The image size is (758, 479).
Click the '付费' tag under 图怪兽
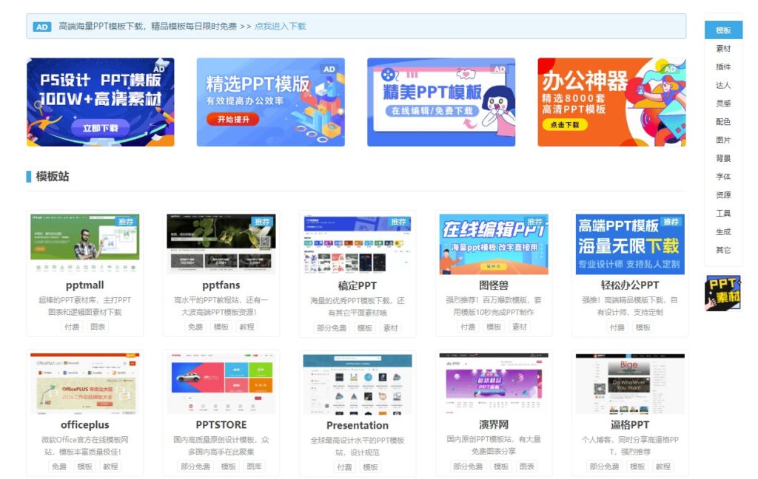[468, 327]
